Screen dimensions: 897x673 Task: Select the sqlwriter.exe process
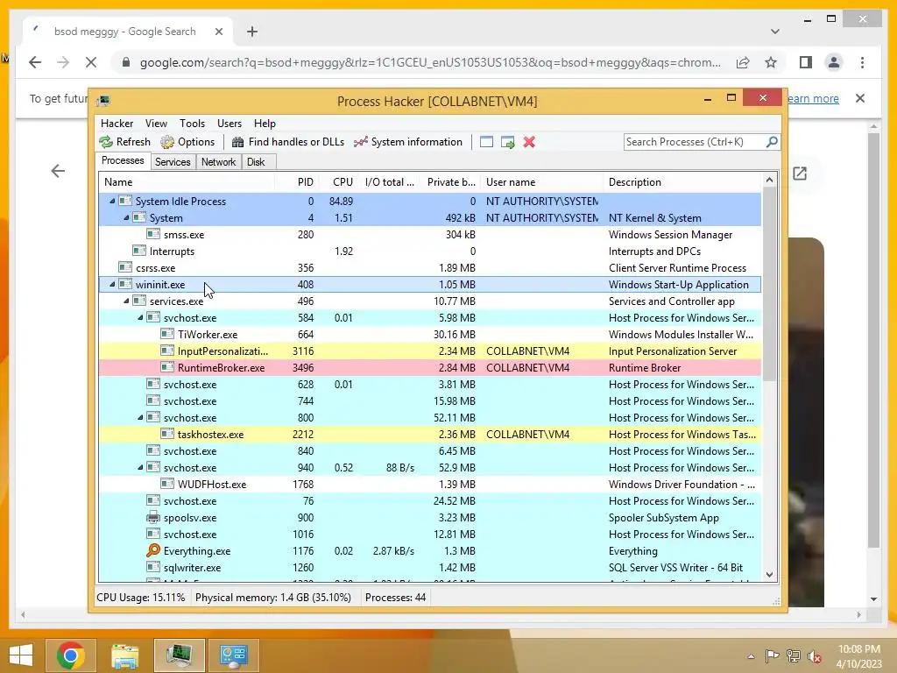point(430,567)
